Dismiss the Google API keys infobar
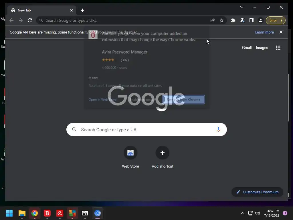293x220 pixels. [281, 32]
